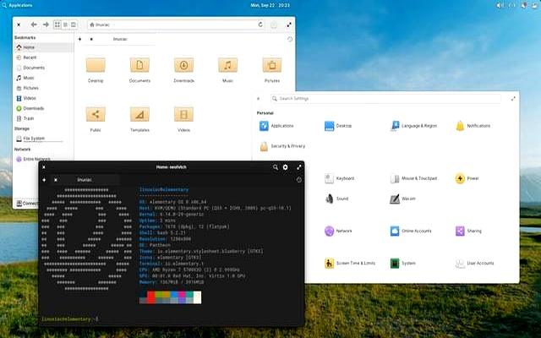Open Language & Region settings
The width and height of the screenshot is (541, 338).
pos(395,125)
